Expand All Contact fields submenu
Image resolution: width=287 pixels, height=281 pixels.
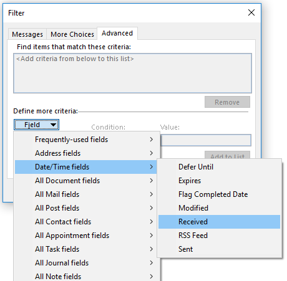(x=87, y=222)
